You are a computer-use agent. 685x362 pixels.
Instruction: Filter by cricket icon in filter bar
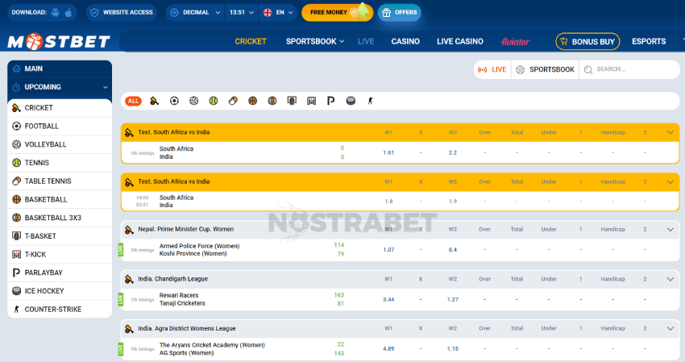click(x=154, y=101)
